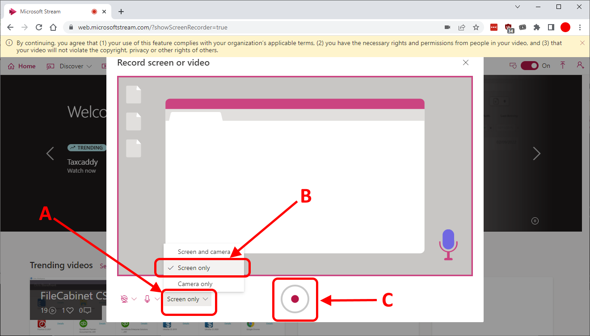Open a new browser tab with plus
Viewport: 590px width, 336px height.
coord(121,12)
